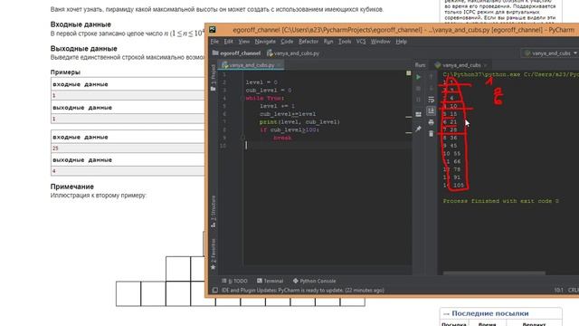The height and width of the screenshot is (326, 579).
Task: Toggle scroll to end in Run console
Action: tap(431, 110)
